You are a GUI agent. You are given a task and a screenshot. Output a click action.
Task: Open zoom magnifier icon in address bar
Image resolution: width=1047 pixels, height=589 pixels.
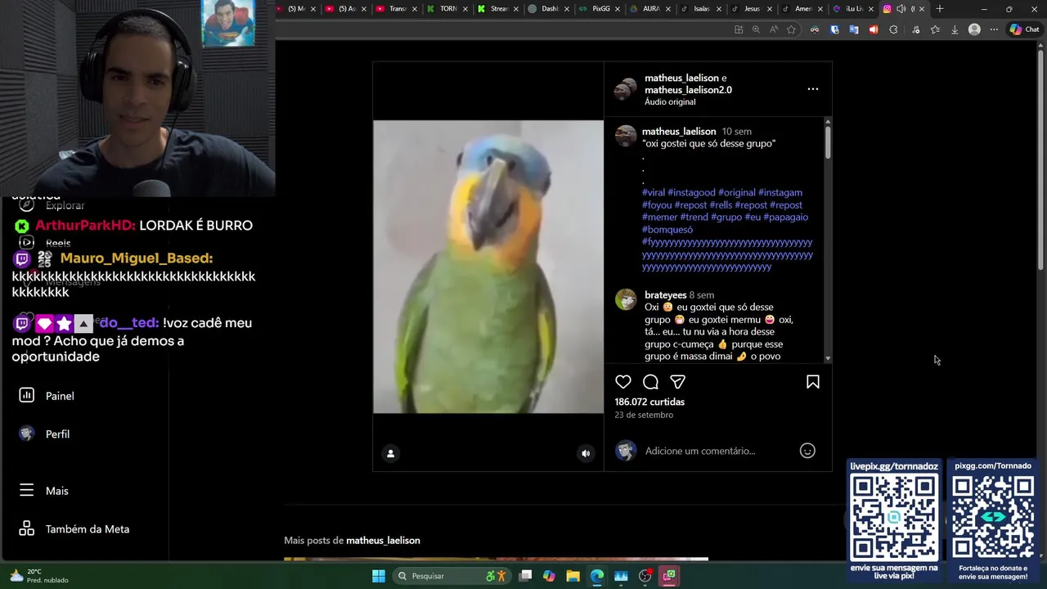(756, 29)
